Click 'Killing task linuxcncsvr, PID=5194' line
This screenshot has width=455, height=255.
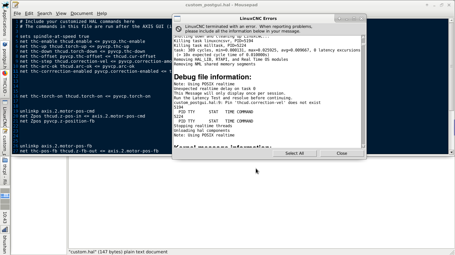214,41
